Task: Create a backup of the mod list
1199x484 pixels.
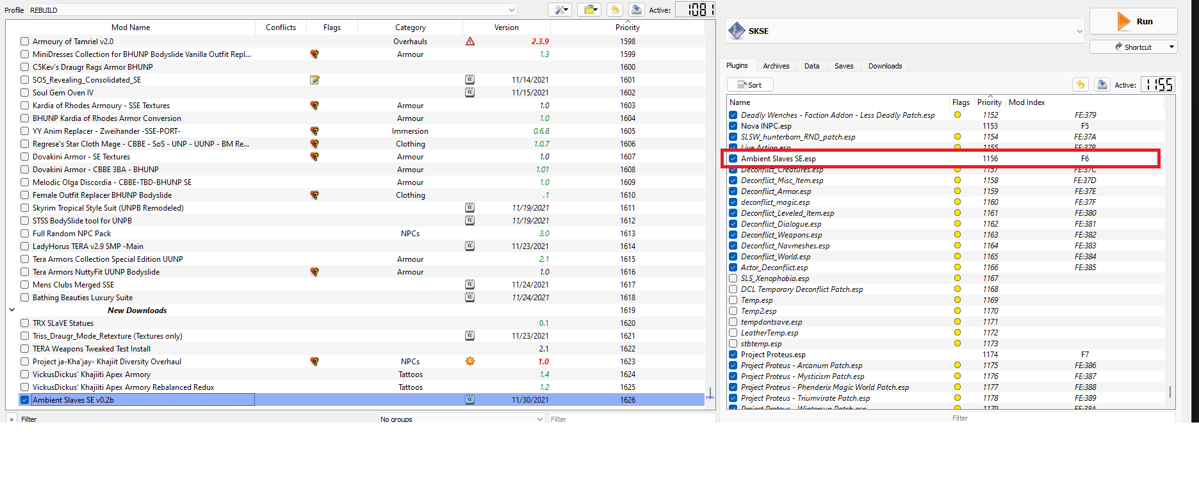Action: pyautogui.click(x=636, y=10)
